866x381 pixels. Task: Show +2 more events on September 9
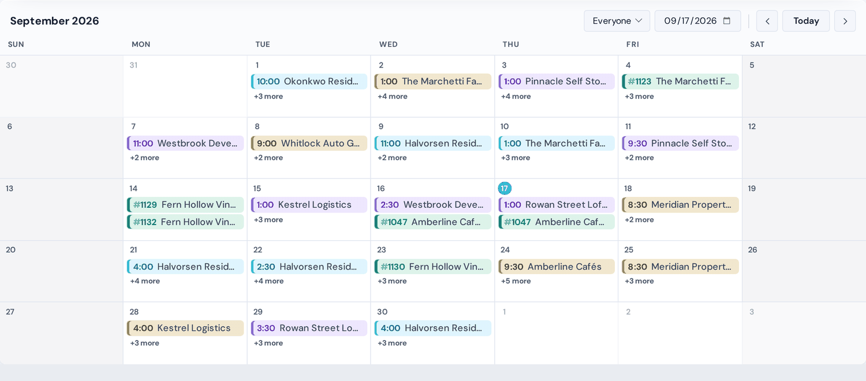click(x=392, y=158)
